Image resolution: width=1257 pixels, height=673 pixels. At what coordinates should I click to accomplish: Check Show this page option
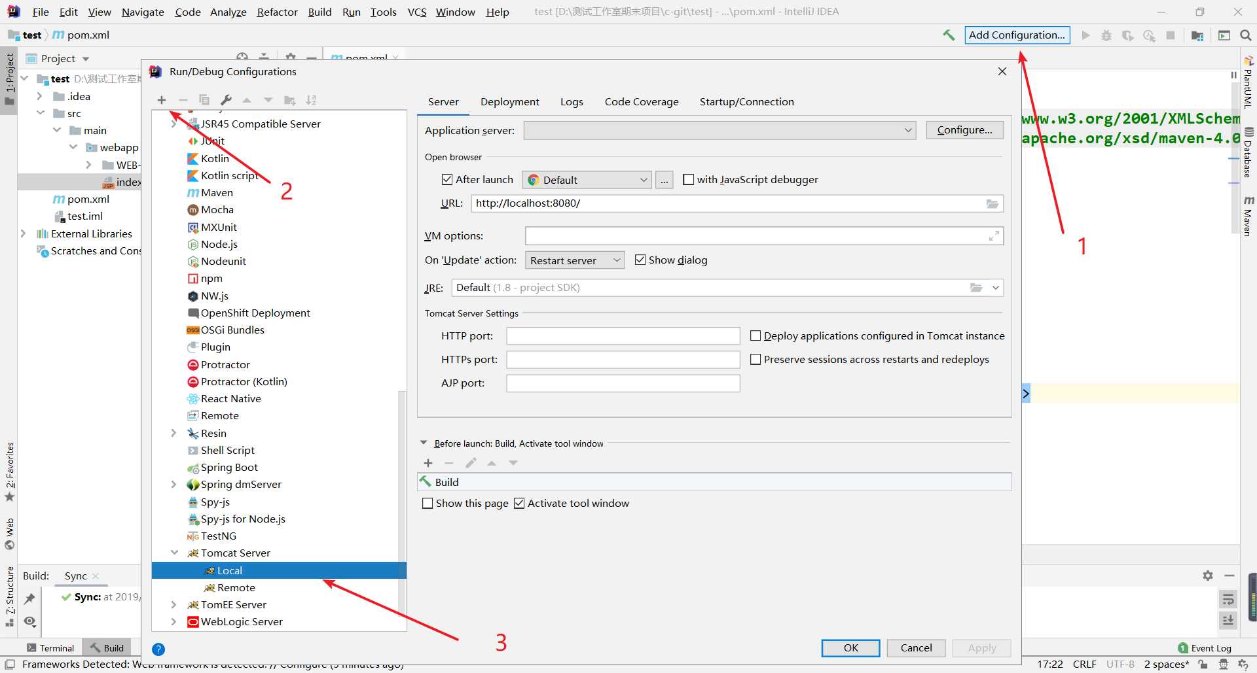[428, 503]
